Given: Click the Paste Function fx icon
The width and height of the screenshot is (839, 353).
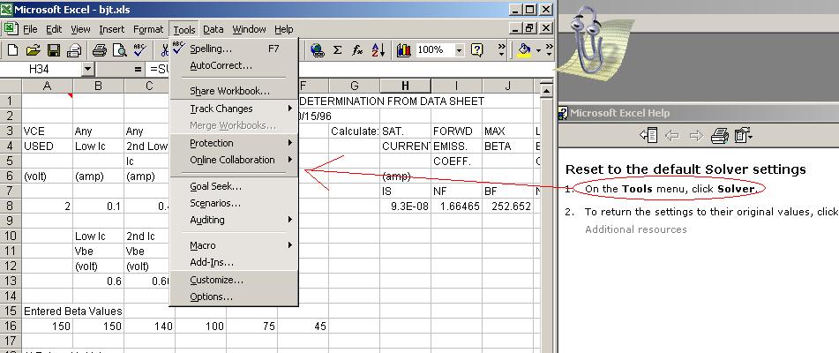Looking at the screenshot, I should tap(357, 50).
